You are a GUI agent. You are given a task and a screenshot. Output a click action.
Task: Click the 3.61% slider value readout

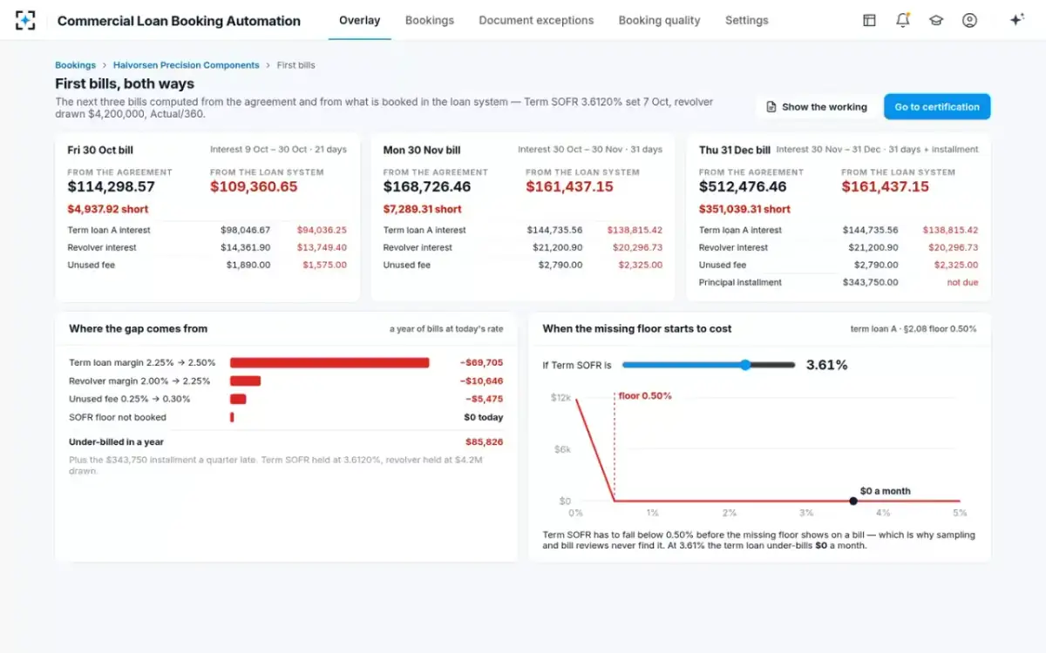(826, 365)
